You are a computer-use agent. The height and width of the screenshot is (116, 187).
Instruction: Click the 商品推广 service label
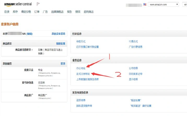pyautogui.click(x=29, y=95)
